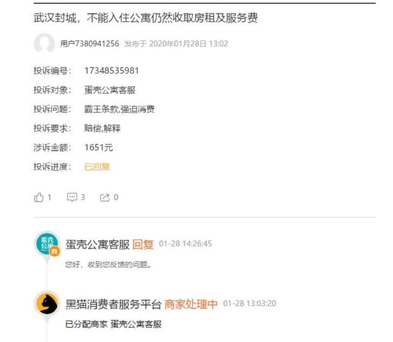Open username 用户7380941256 profile
Image resolution: width=393 pixels, height=342 pixels.
tap(90, 44)
